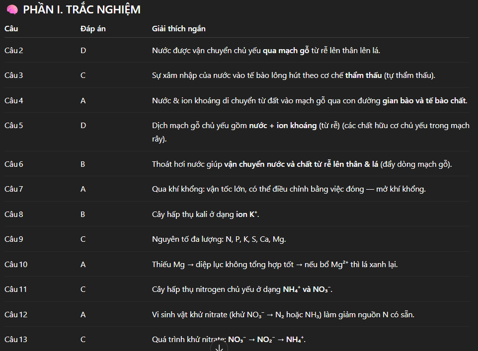Click the "Câu 13" row label

pos(16,340)
